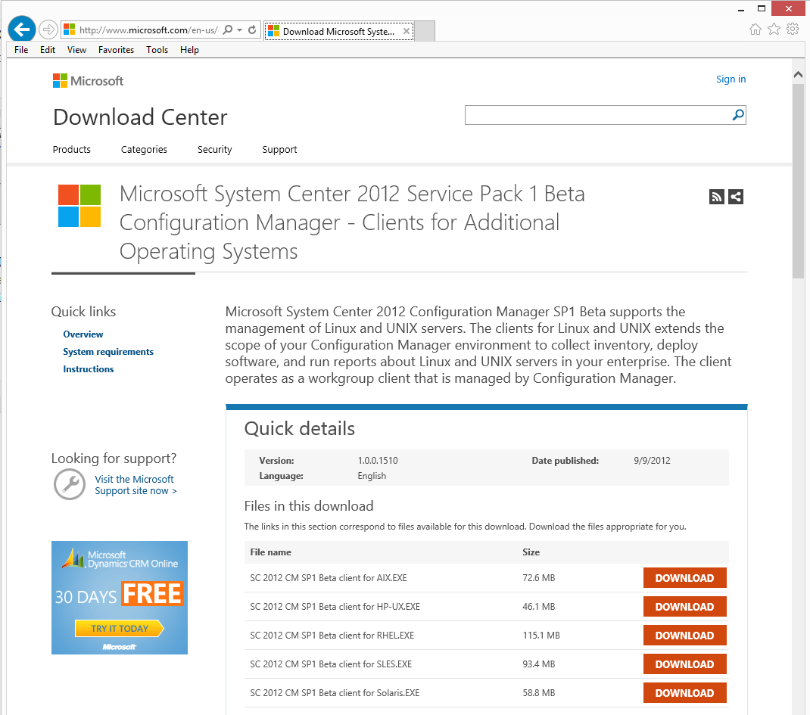Click the Microsoft logo in header

(x=89, y=81)
